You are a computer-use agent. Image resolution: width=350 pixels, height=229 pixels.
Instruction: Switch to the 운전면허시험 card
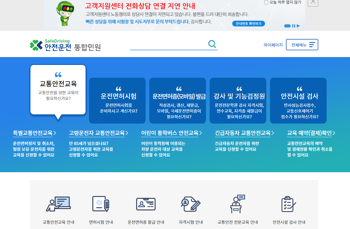tap(117, 100)
